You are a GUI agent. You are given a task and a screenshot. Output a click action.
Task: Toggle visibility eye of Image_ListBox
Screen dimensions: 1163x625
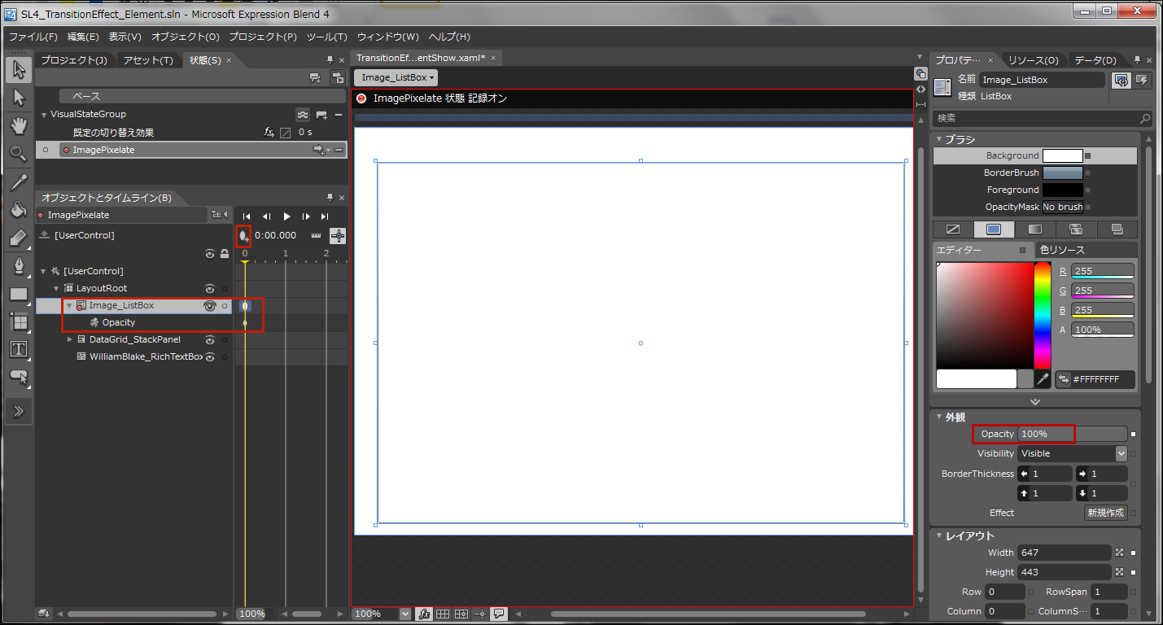click(210, 306)
